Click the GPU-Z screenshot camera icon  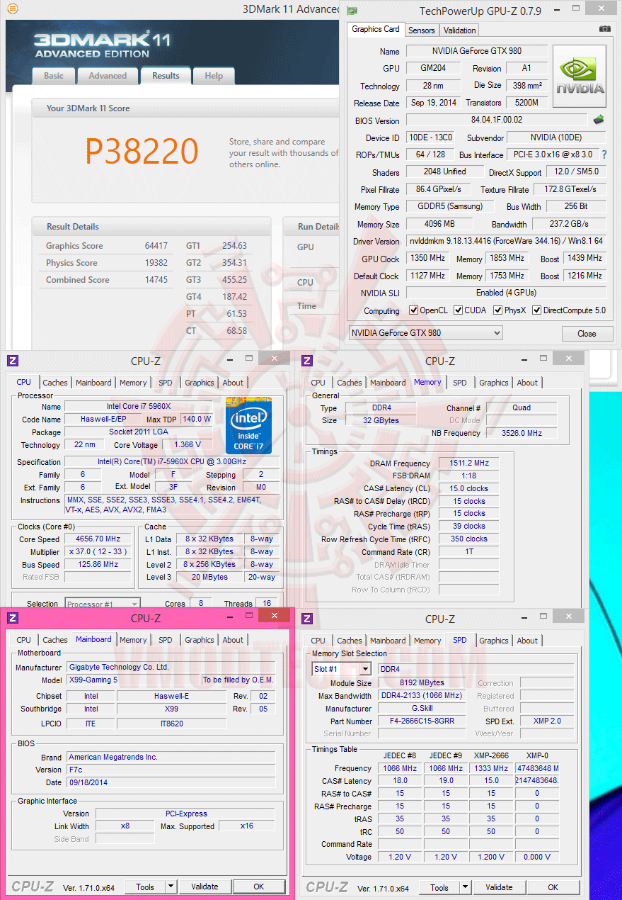point(605,29)
